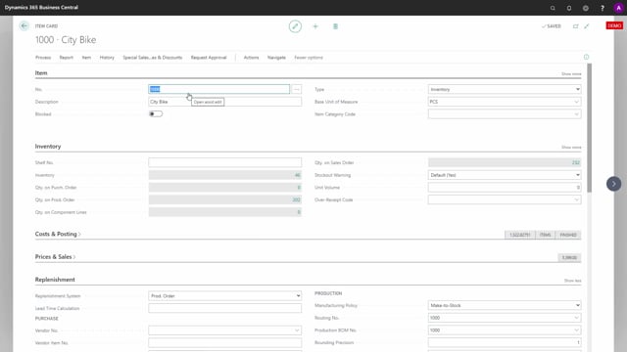Click the edit pencil icon

(x=295, y=26)
